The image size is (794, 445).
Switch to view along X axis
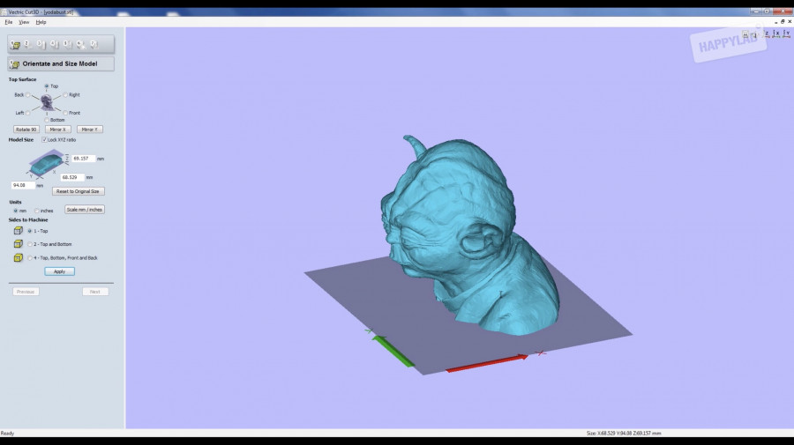coord(776,33)
